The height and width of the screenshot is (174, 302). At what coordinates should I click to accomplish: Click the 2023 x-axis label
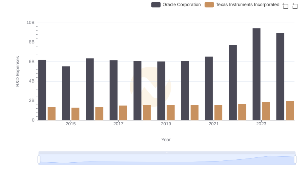261,124
